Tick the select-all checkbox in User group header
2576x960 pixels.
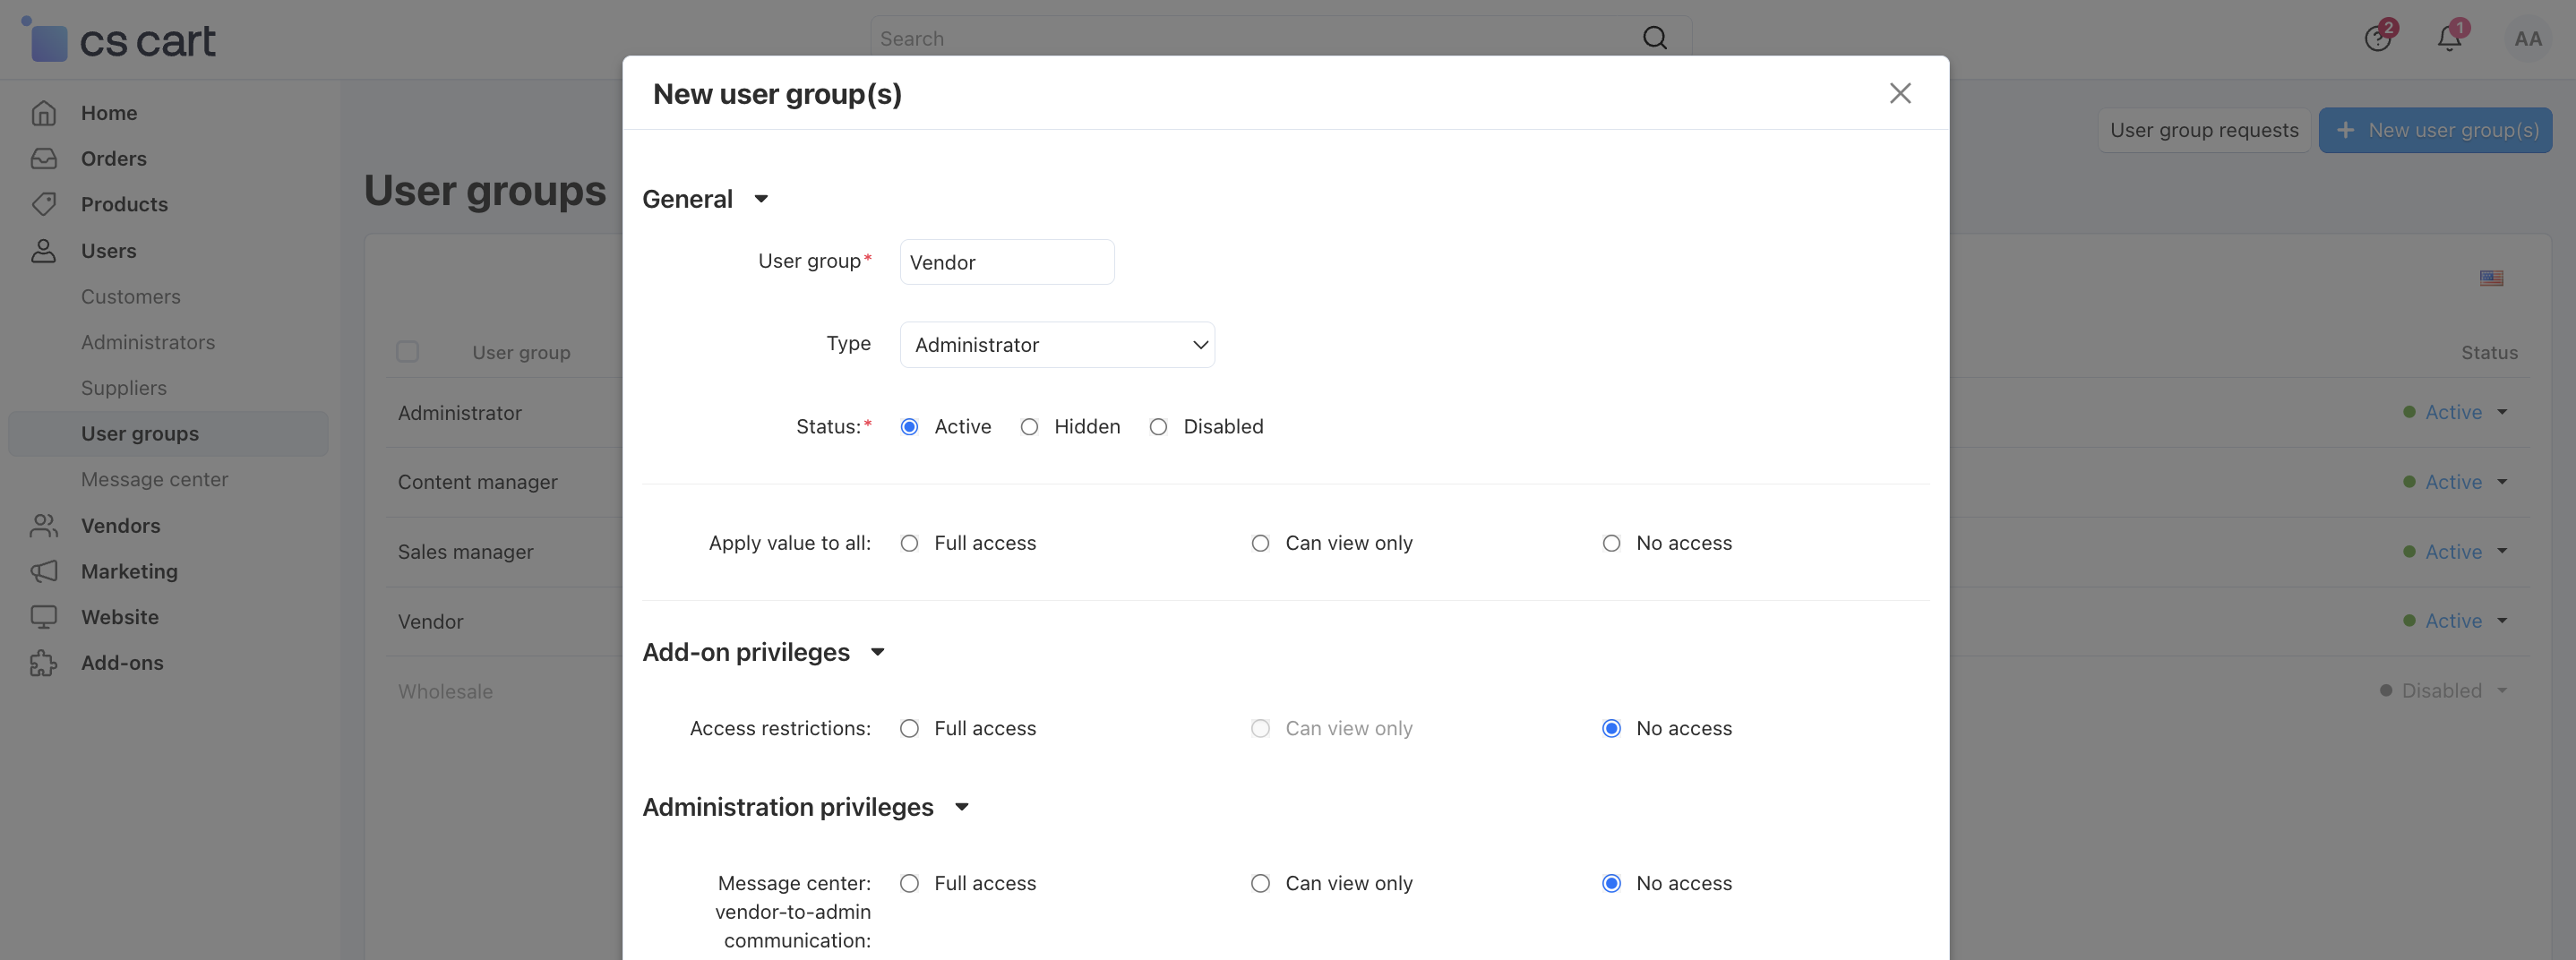coord(407,352)
